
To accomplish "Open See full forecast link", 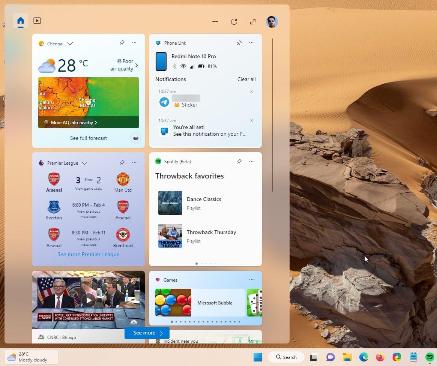I will [89, 138].
